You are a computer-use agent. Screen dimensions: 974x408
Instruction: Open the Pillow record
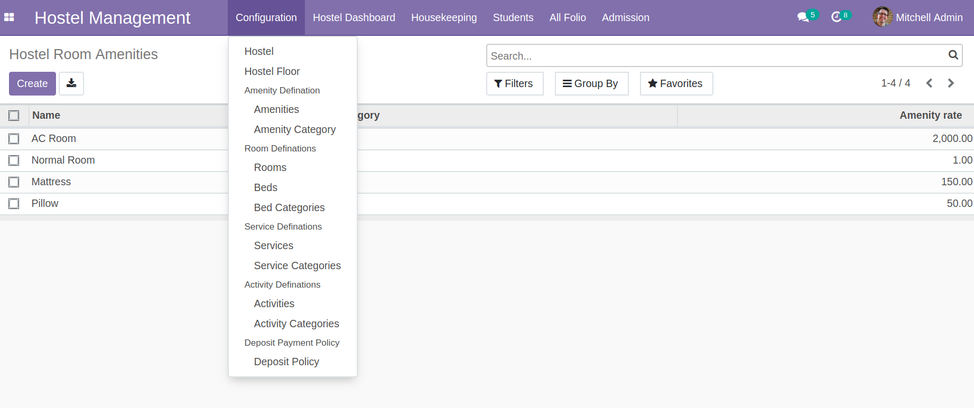(x=44, y=203)
